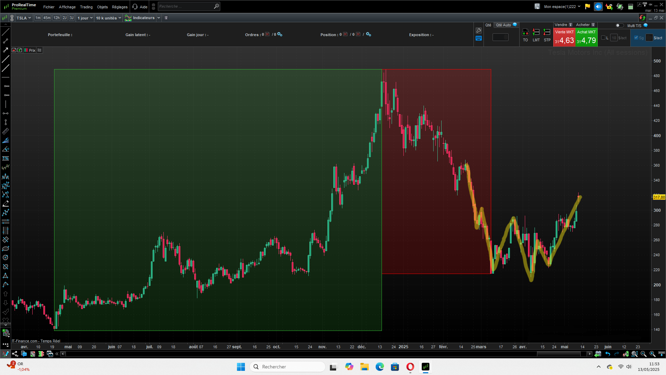Toggle the Multi T/S switch
The width and height of the screenshot is (666, 375).
point(619,25)
